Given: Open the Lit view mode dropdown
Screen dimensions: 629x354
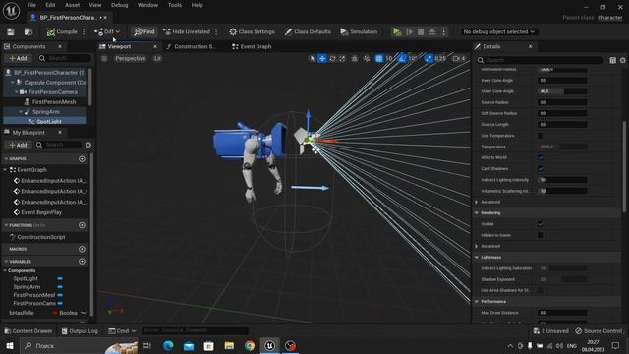Looking at the screenshot, I should pos(157,59).
